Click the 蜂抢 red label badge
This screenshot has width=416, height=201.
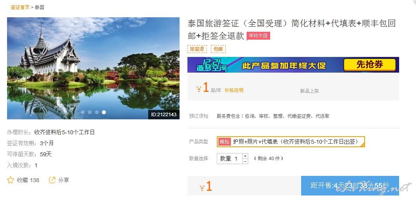point(224,142)
